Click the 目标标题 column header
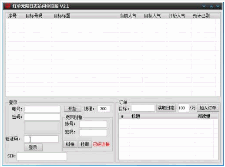 [x=62, y=16]
